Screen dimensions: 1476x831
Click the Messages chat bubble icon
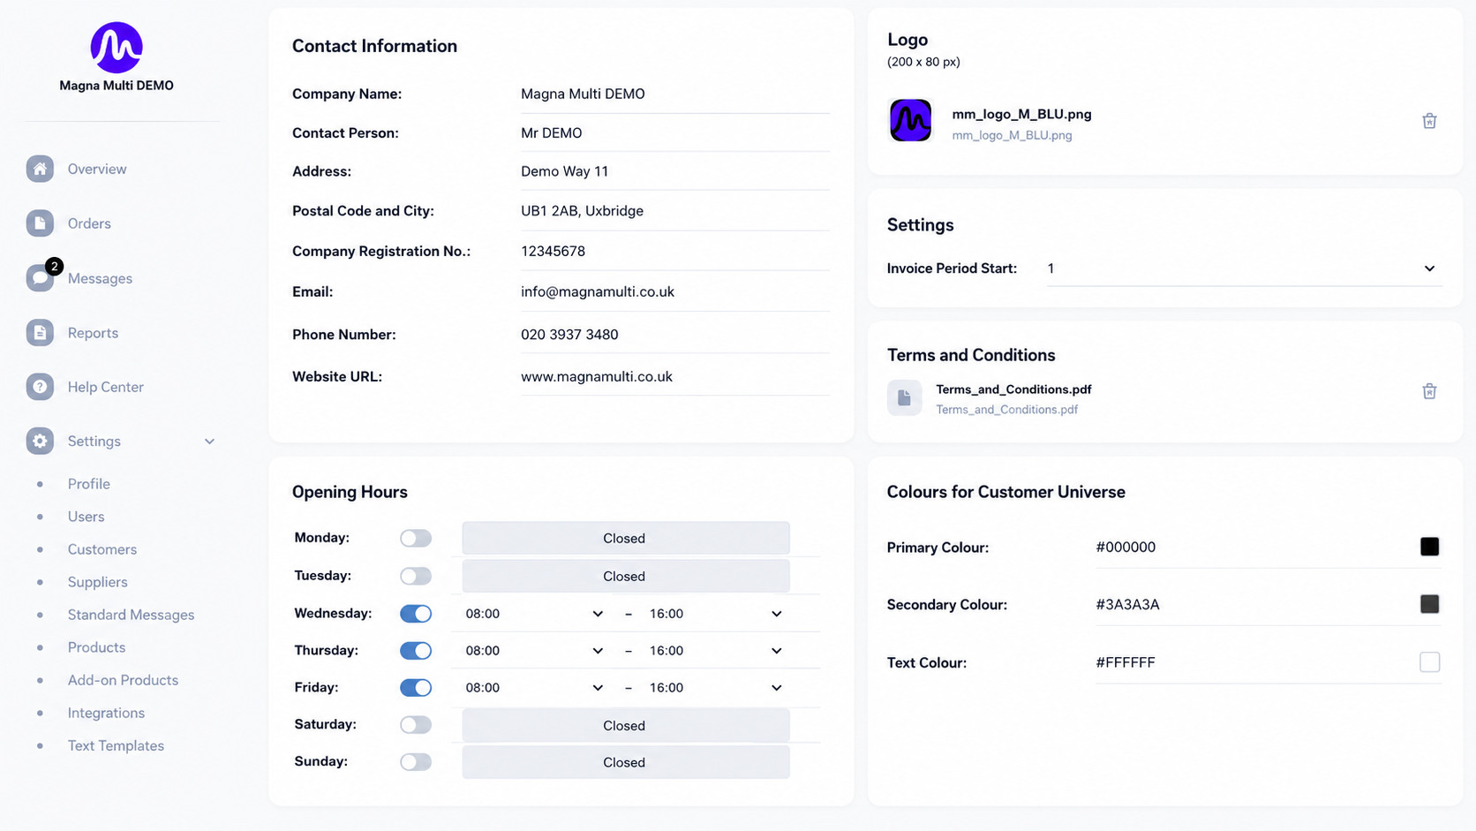[40, 278]
